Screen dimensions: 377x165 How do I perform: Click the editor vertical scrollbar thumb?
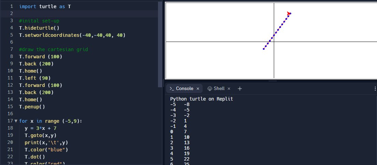click(x=160, y=44)
